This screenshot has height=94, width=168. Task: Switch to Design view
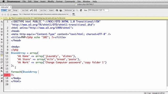tap(15, 10)
